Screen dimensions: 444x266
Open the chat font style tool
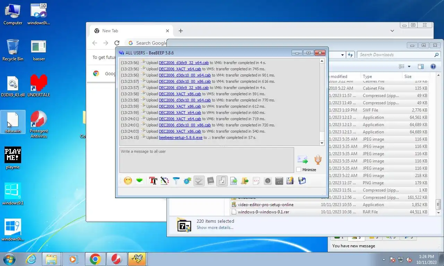tap(153, 180)
